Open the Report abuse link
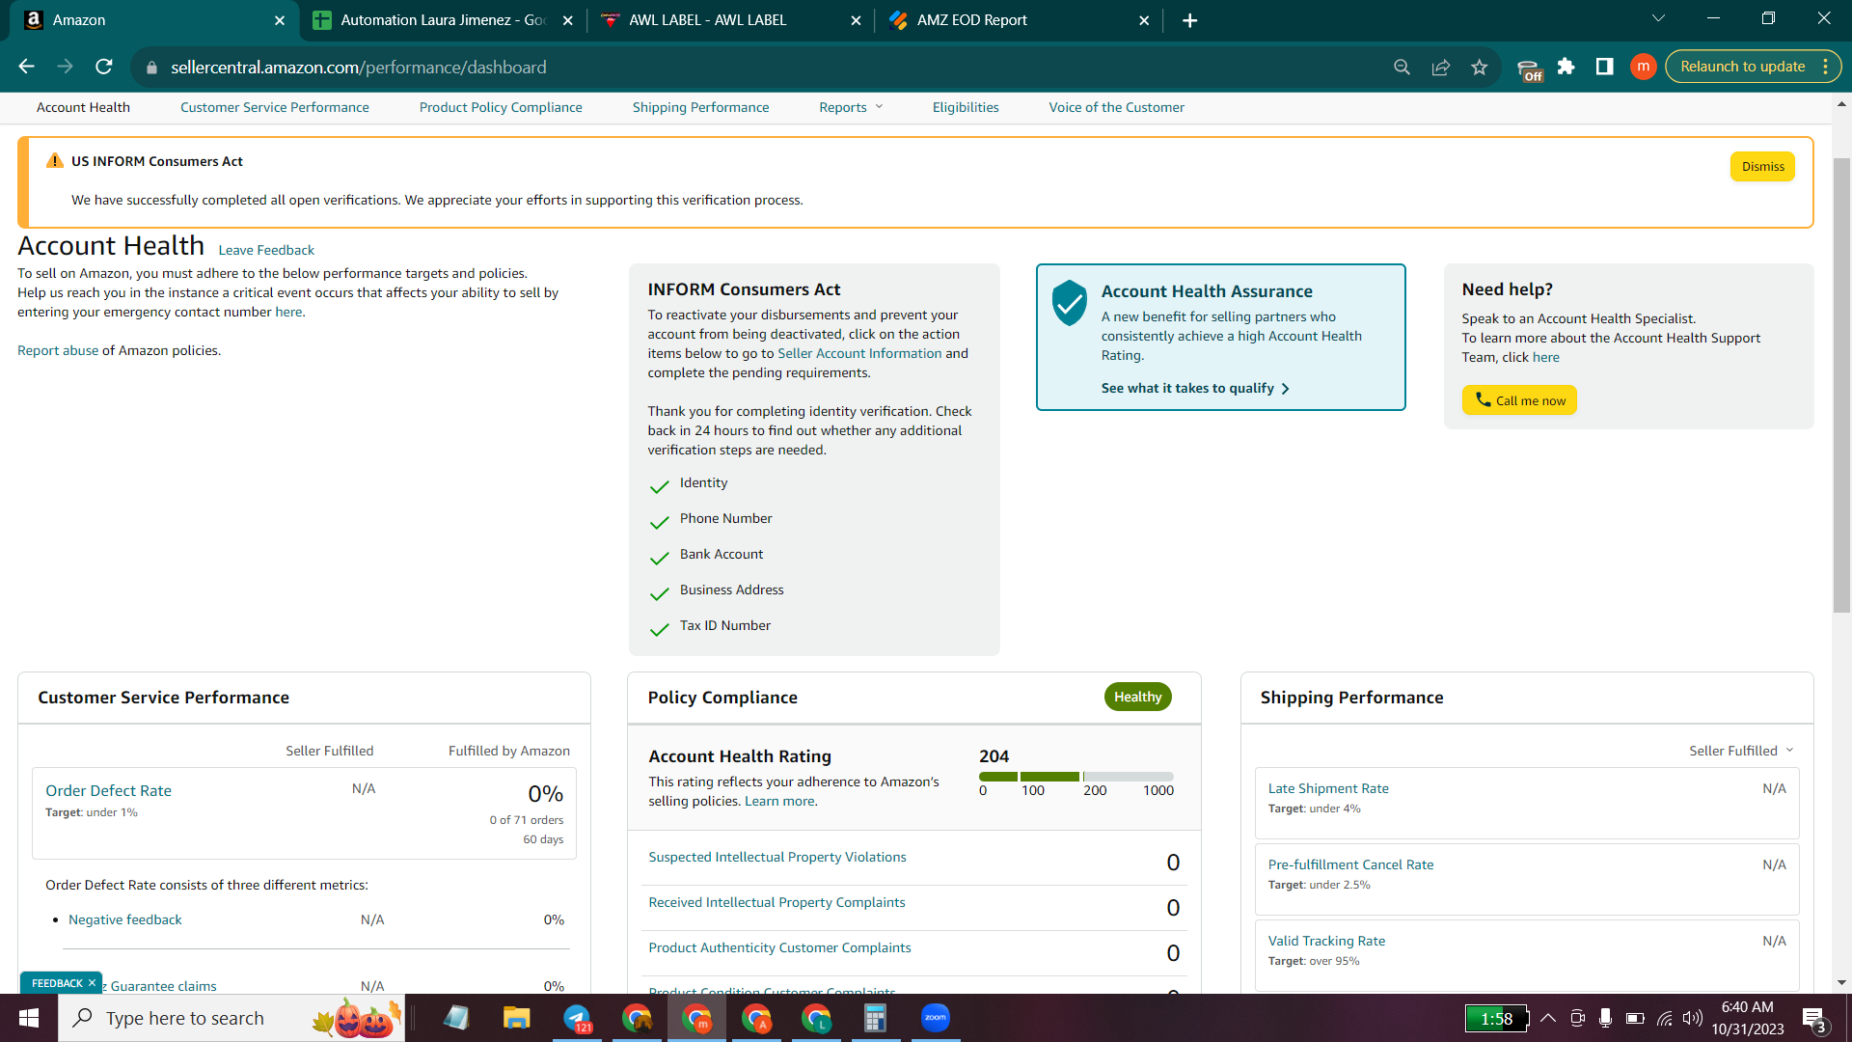This screenshot has width=1852, height=1042. (58, 350)
